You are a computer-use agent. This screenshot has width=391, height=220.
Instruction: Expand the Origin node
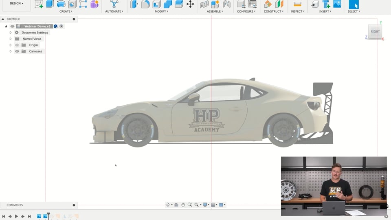pyautogui.click(x=11, y=45)
